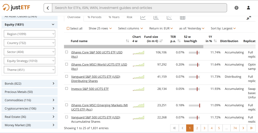Image resolution: width=258 pixels, height=133 pixels.
Task: Click the search back arrow button
Action: tap(48, 8)
